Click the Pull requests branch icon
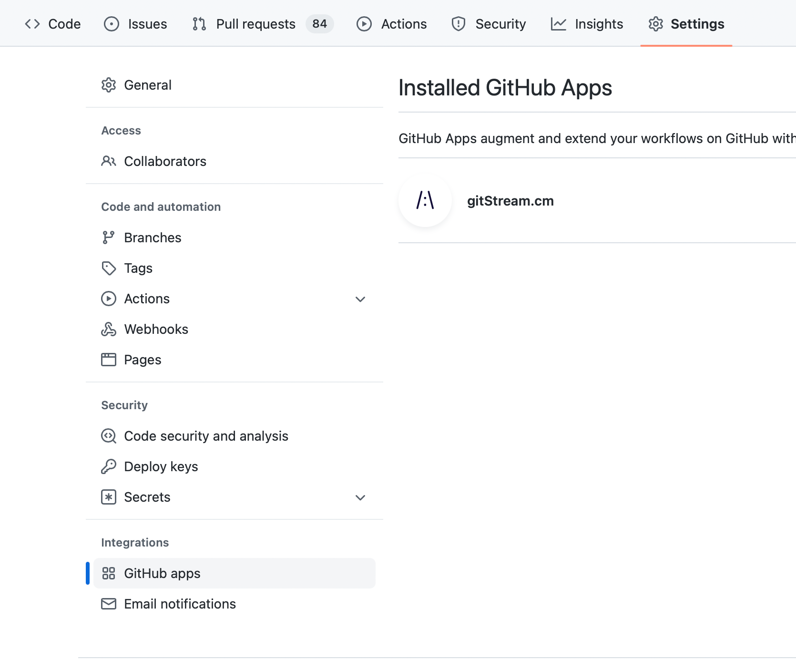796x661 pixels. click(200, 23)
